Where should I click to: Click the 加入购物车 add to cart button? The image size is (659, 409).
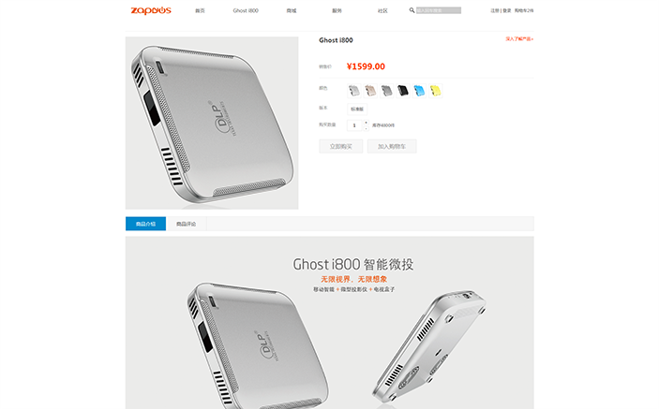pos(392,146)
